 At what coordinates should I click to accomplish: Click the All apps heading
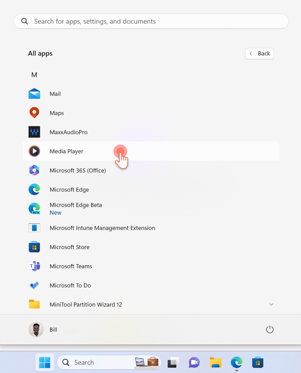[x=40, y=54]
